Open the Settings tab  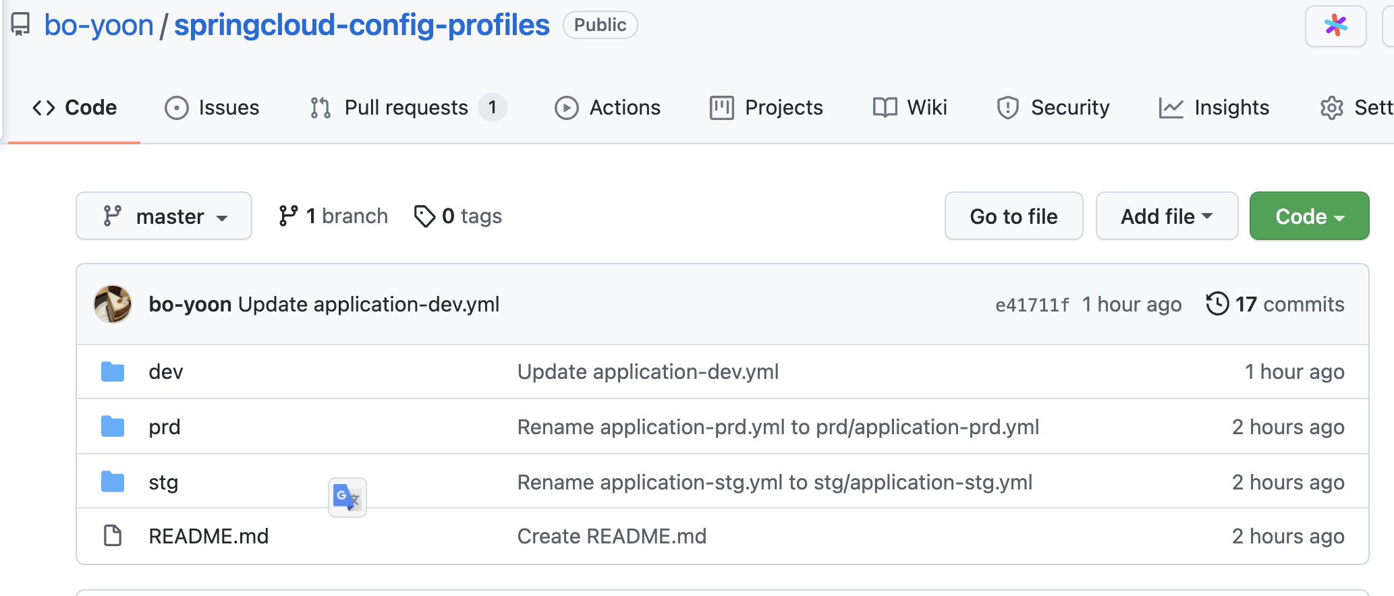(x=1356, y=108)
